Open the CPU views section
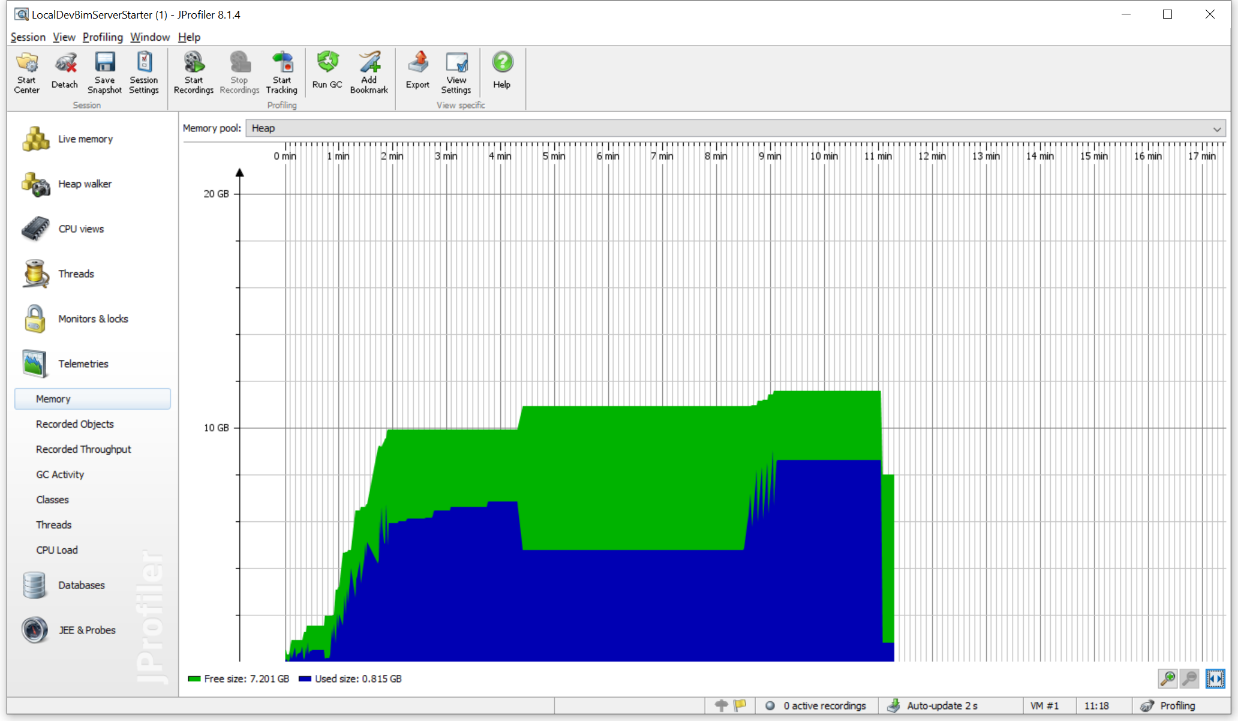 point(81,229)
